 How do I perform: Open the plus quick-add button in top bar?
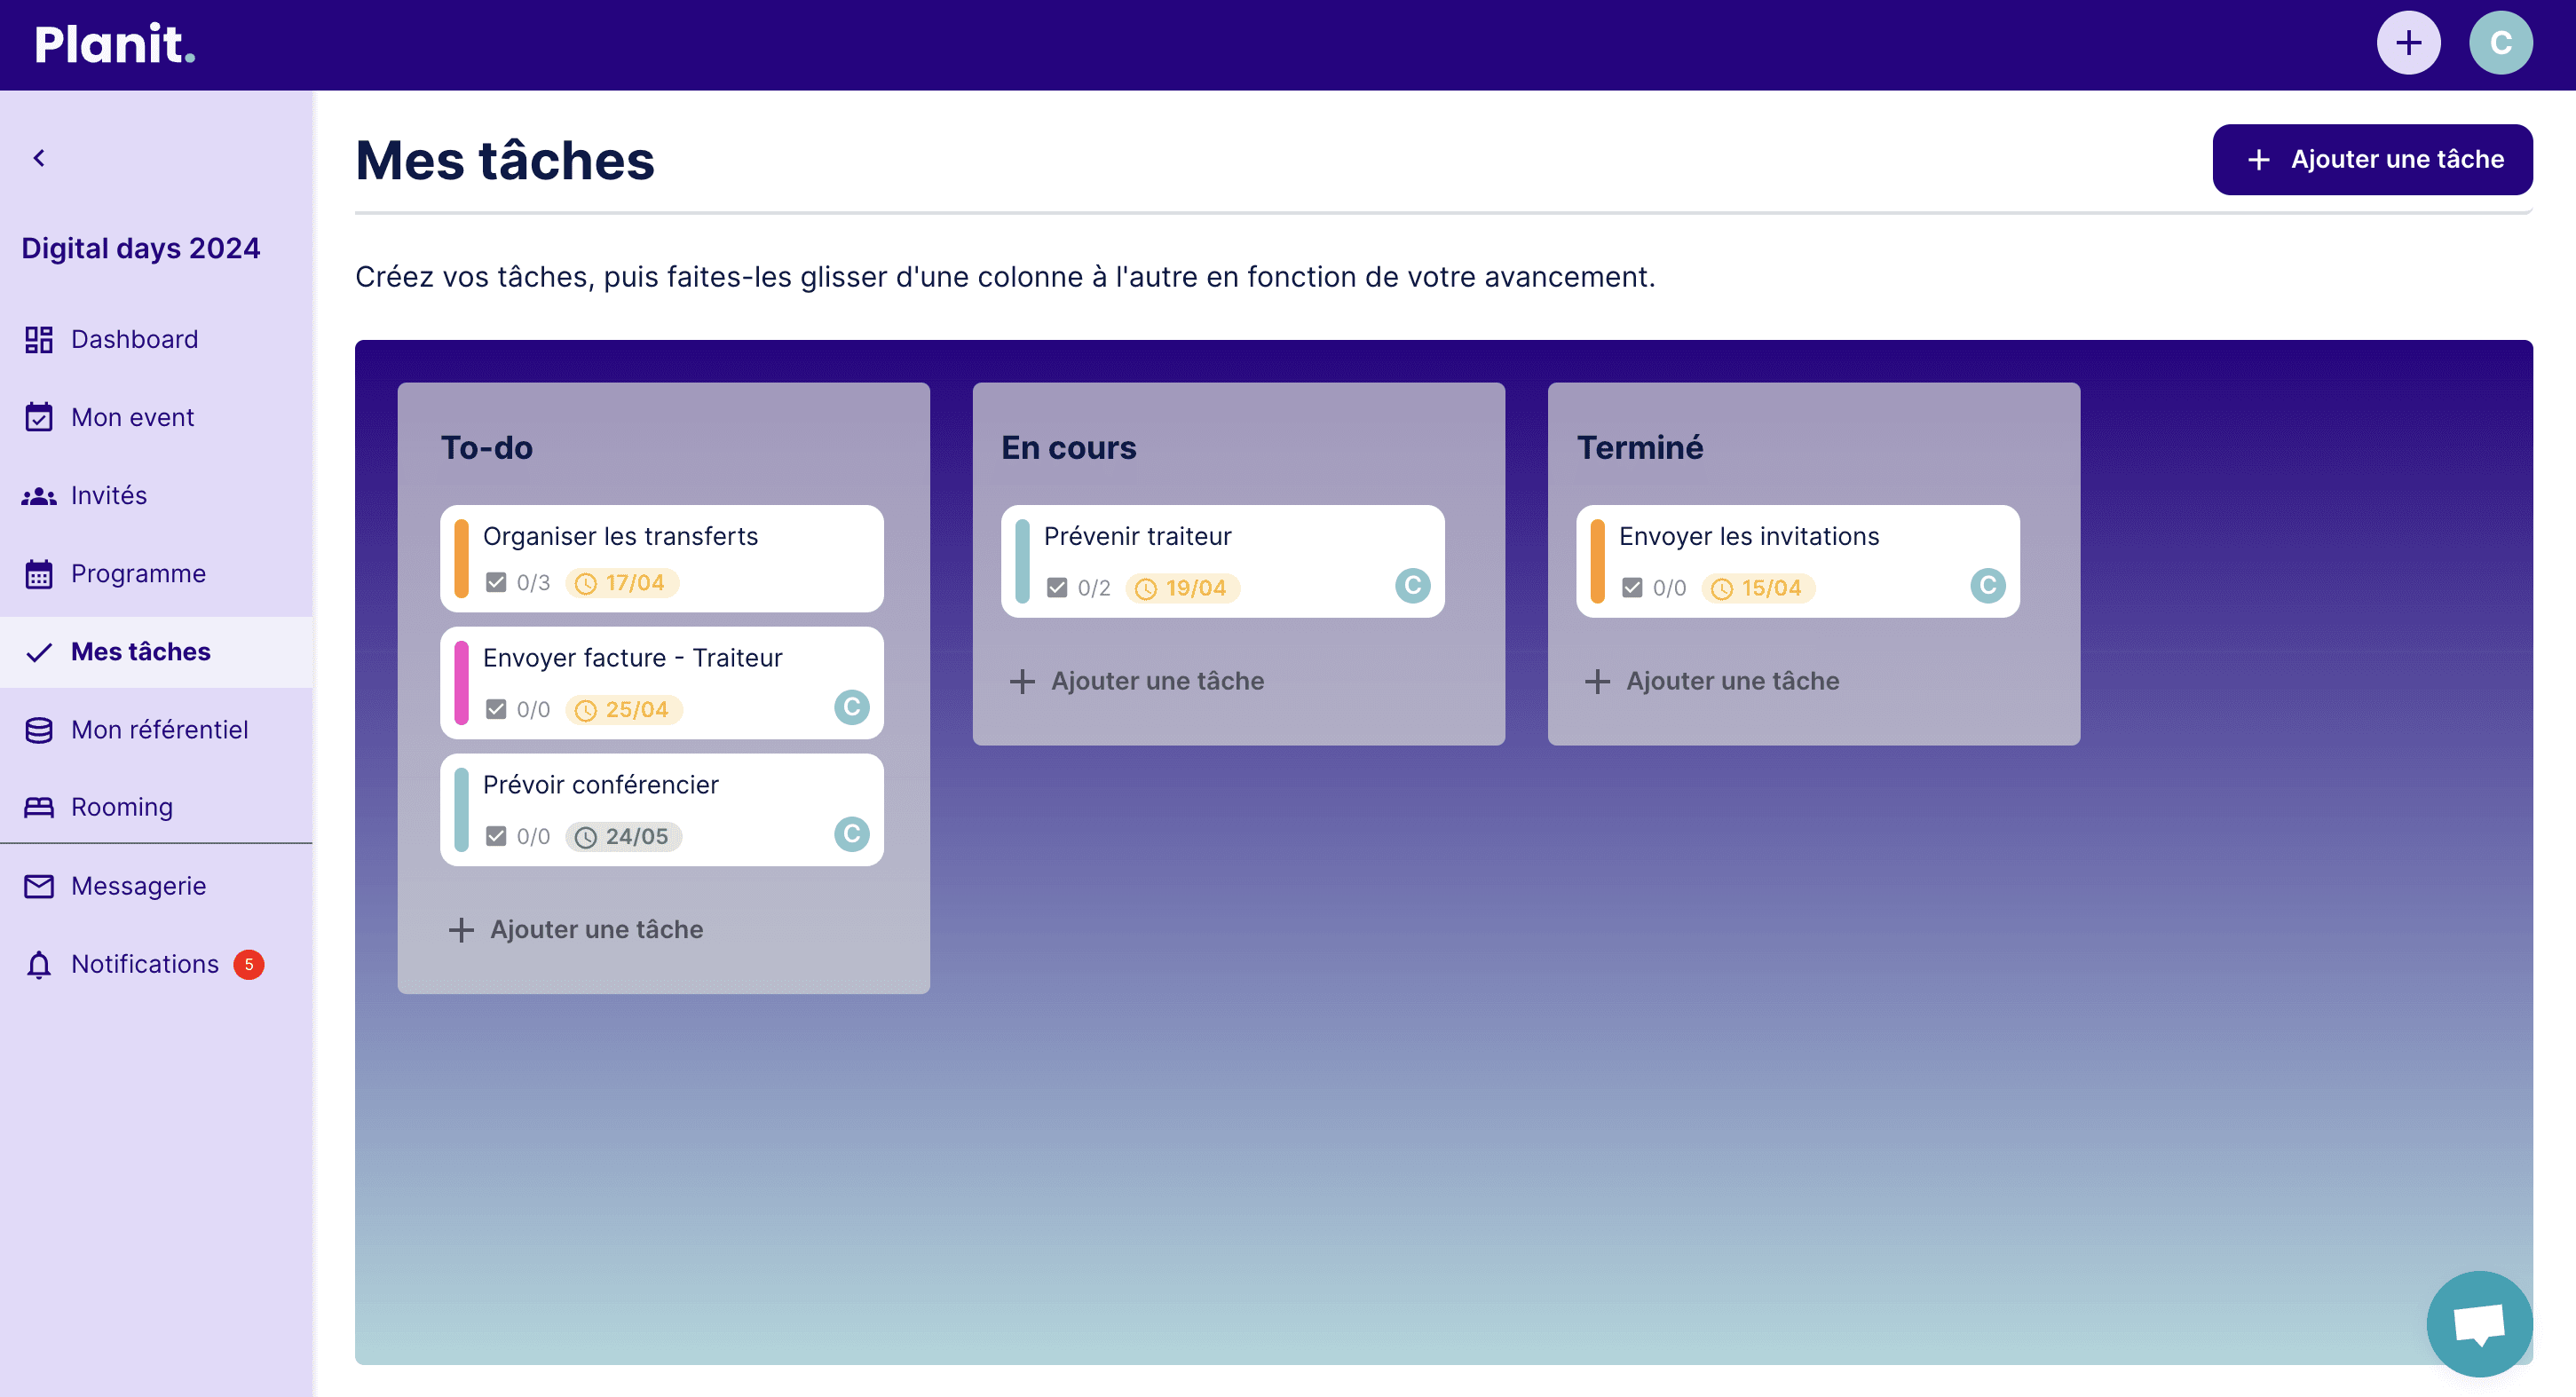click(2408, 43)
